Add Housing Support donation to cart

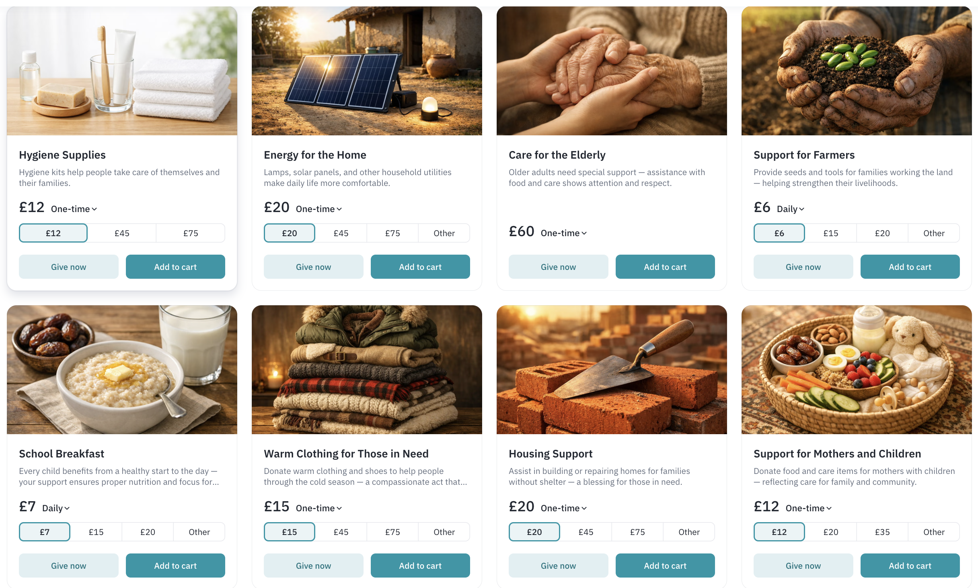pyautogui.click(x=665, y=566)
